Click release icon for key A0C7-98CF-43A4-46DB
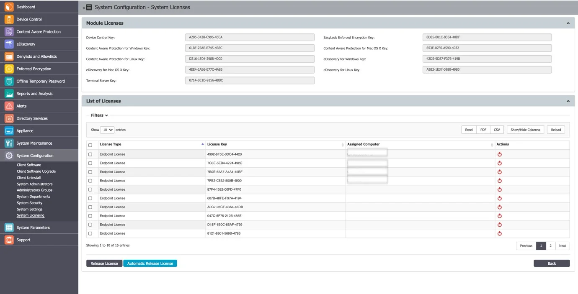 point(499,207)
